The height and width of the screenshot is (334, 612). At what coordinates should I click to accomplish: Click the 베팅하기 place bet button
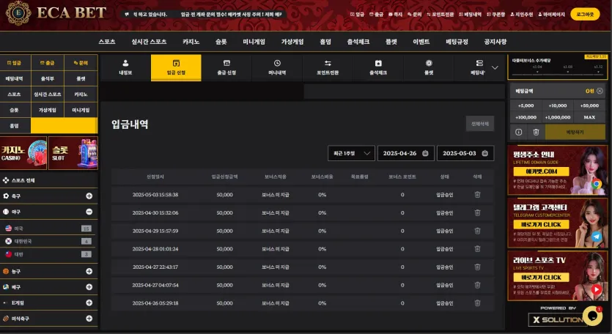click(x=575, y=133)
